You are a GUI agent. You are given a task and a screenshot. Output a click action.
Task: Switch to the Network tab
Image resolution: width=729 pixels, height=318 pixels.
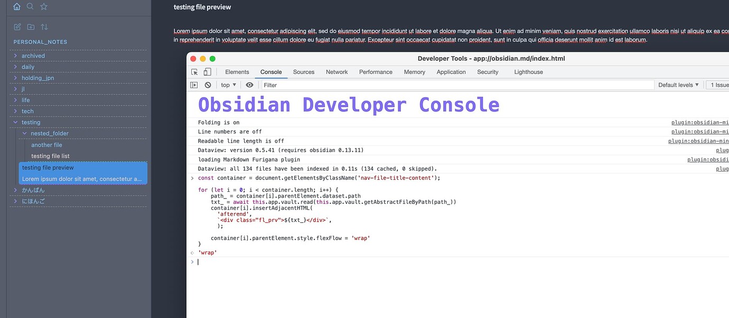(x=337, y=72)
